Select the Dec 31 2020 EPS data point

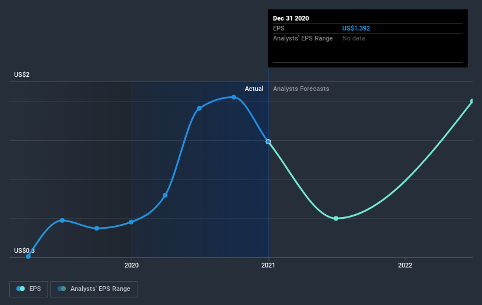(268, 141)
